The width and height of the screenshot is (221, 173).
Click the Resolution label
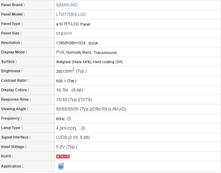click(x=12, y=43)
